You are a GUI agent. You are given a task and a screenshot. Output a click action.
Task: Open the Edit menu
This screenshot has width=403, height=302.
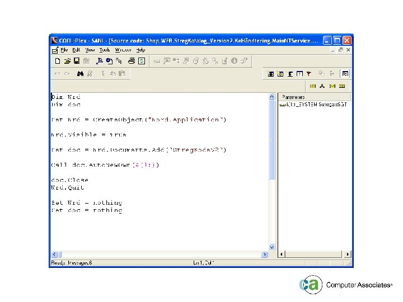point(76,50)
